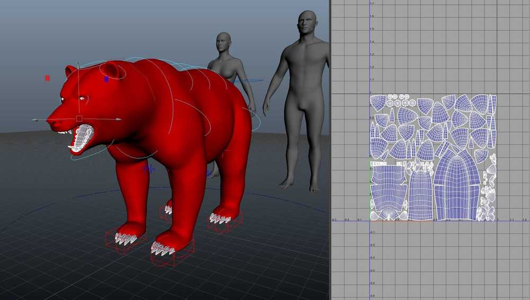
Task: Select the gray female human model's head
Action: point(224,42)
